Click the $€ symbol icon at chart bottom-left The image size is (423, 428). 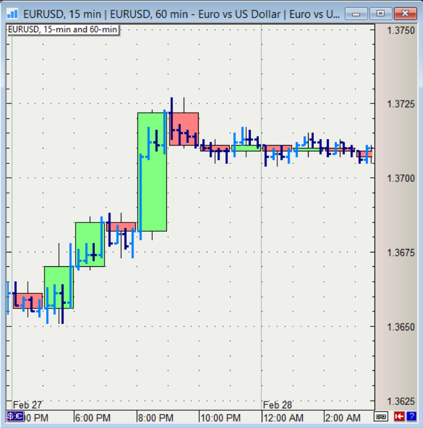15,416
